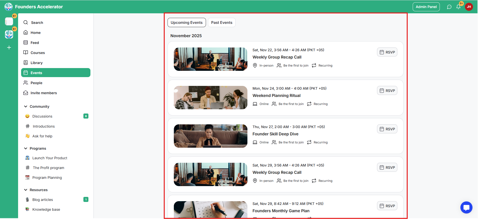RSVP to Nov 22 Weekly Group Recap Call
Screen dimensions: 478x219
tap(387, 52)
